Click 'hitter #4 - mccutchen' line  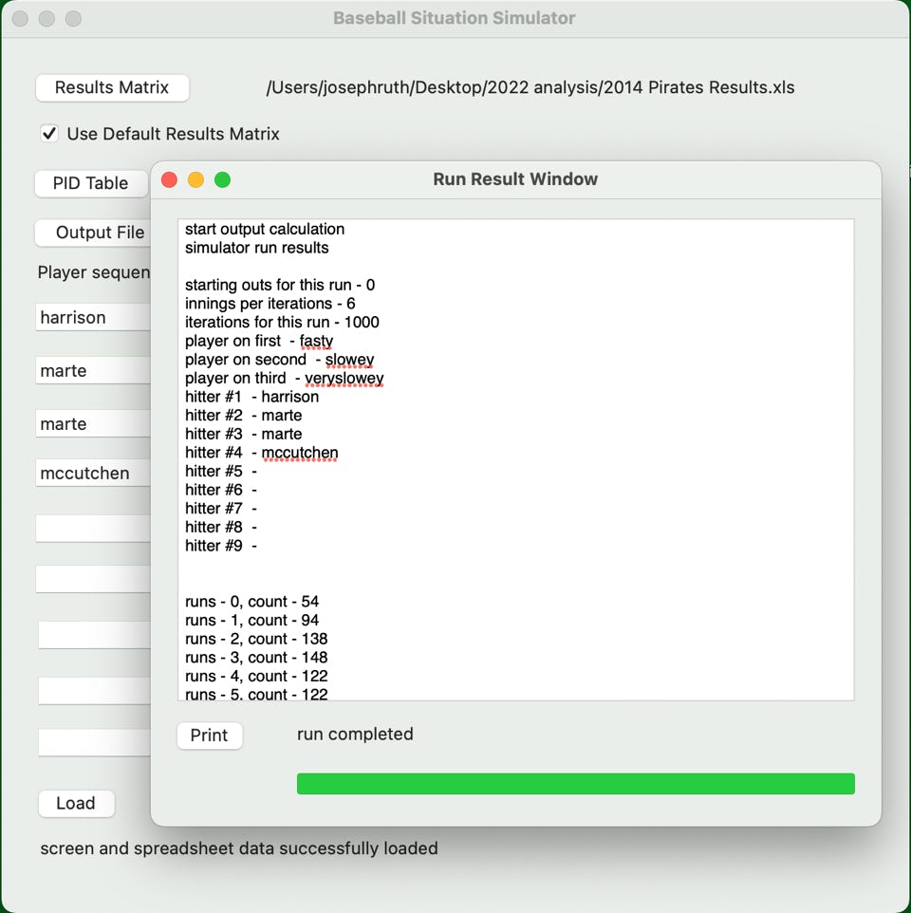click(261, 453)
